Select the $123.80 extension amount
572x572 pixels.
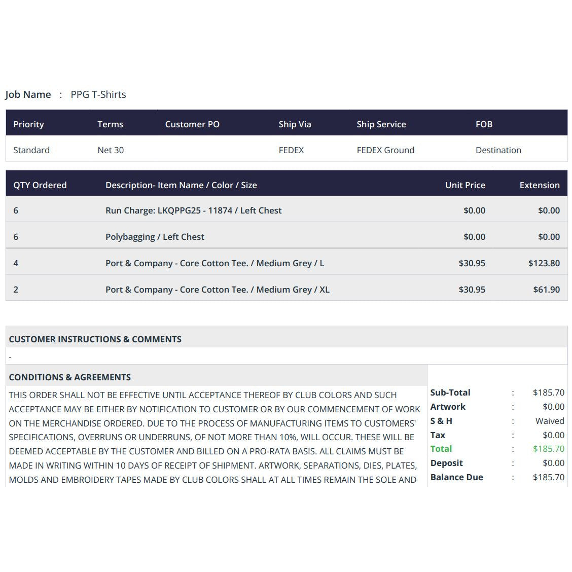tap(544, 263)
